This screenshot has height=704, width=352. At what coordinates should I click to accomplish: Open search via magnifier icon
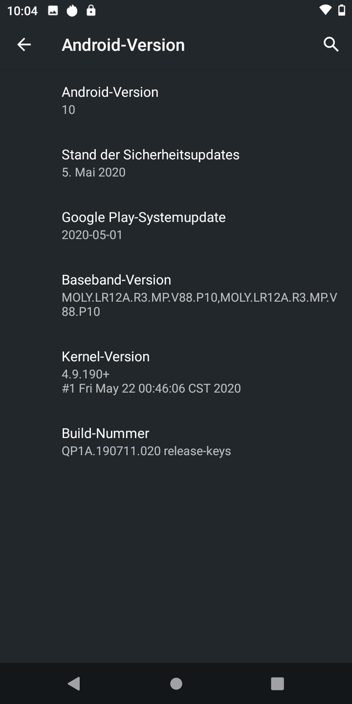(331, 45)
